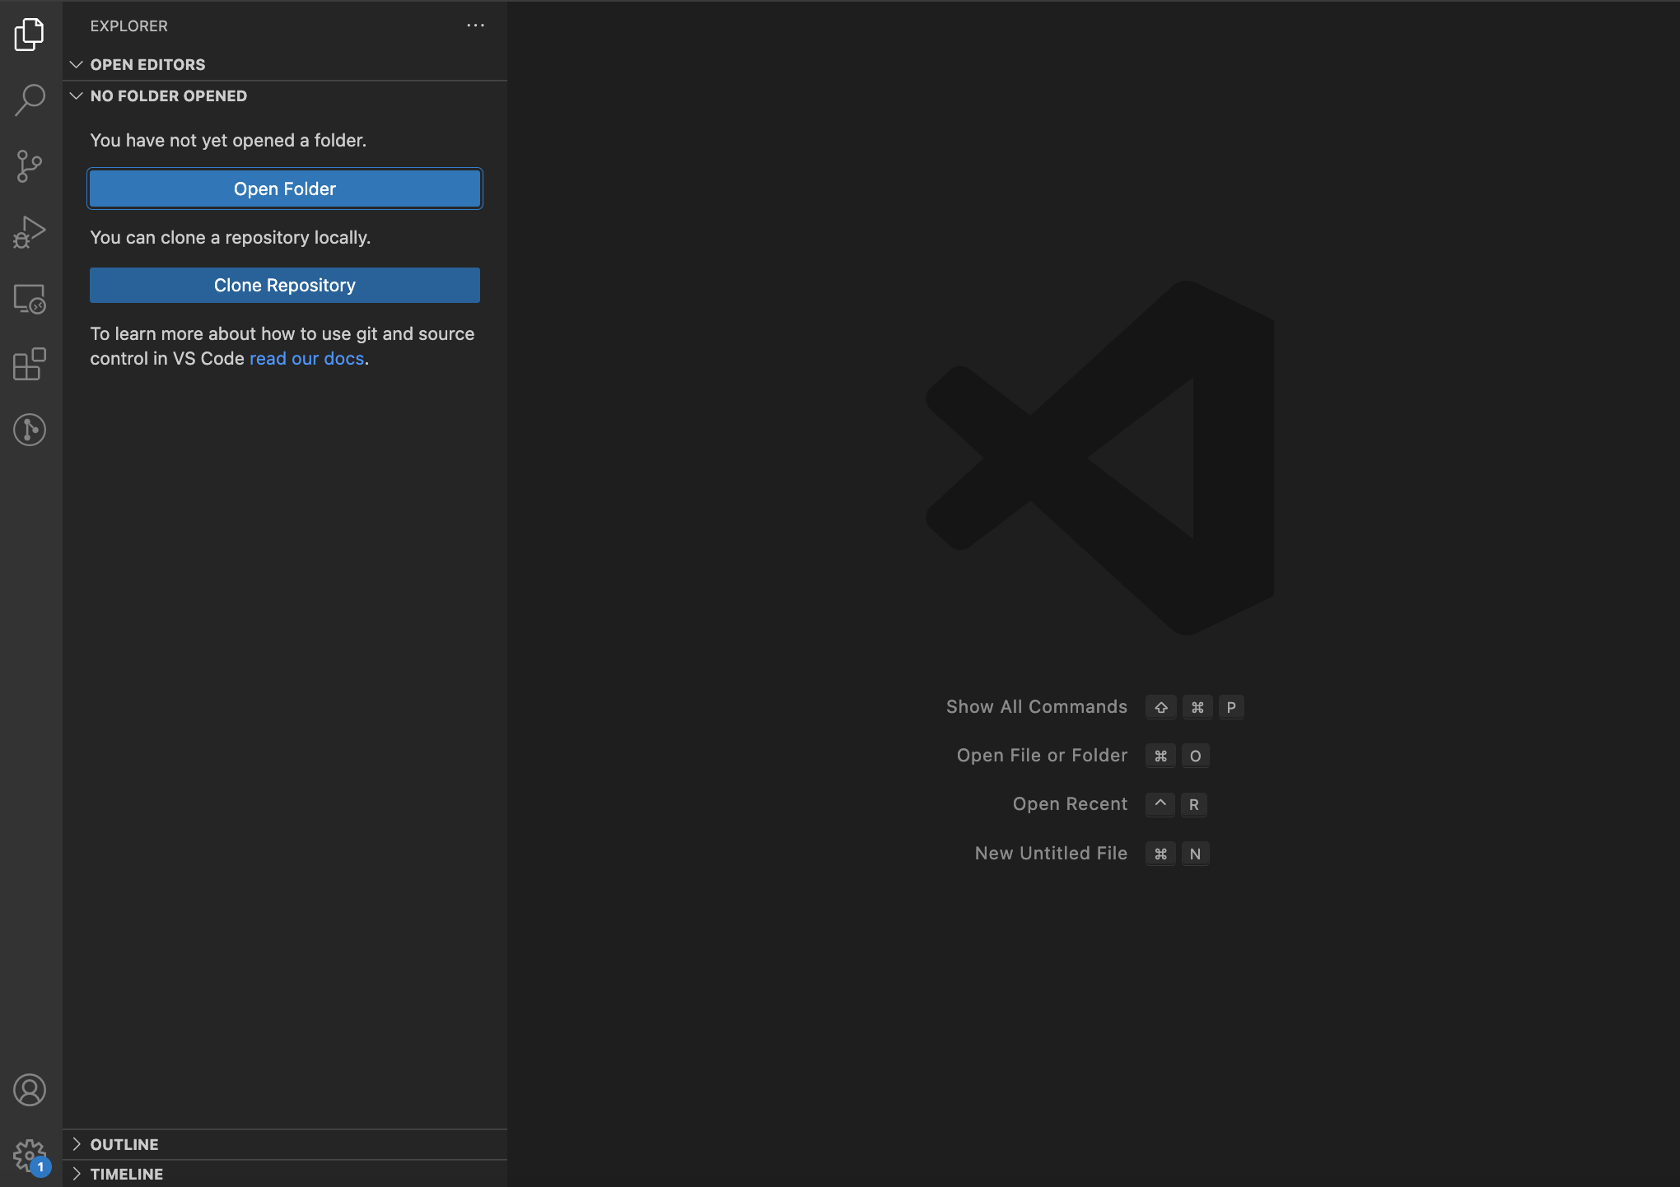Expand the Timeline section

pyautogui.click(x=285, y=1174)
